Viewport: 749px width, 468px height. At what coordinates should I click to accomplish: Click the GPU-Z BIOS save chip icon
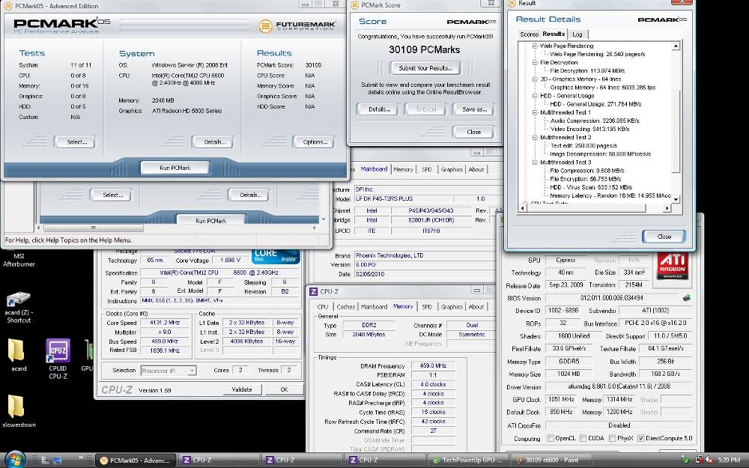[x=687, y=297]
